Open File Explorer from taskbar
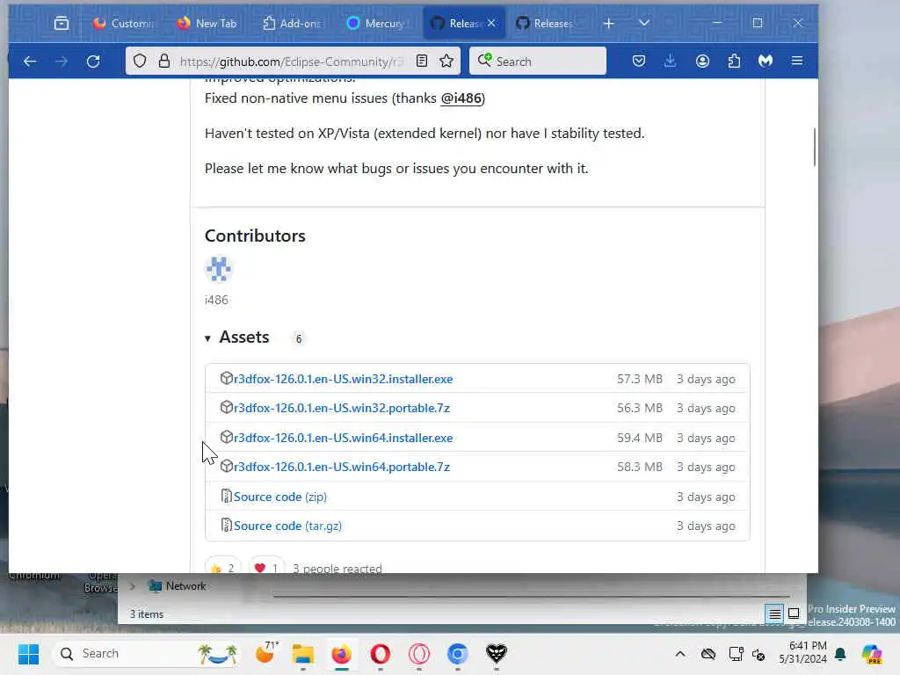This screenshot has height=675, width=900. click(x=303, y=654)
